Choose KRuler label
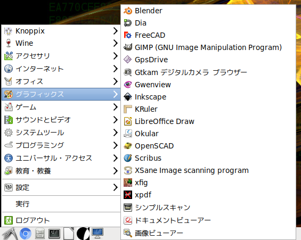301x240 pixels. 146,109
